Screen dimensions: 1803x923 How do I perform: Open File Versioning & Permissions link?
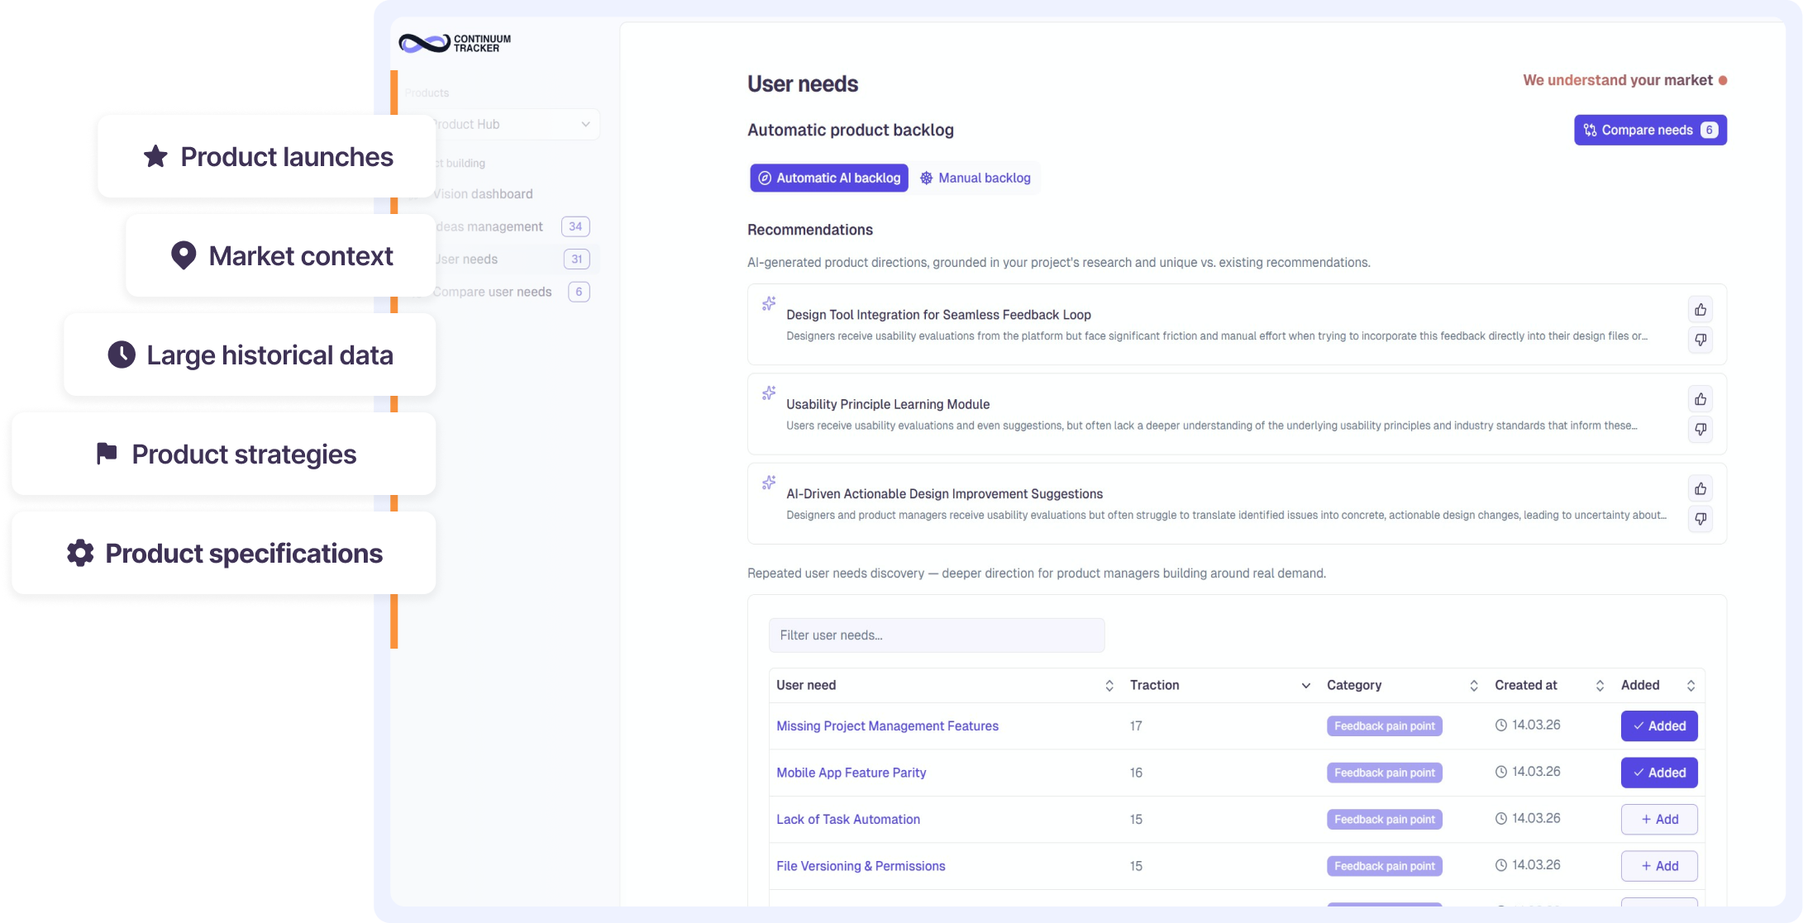[861, 866]
